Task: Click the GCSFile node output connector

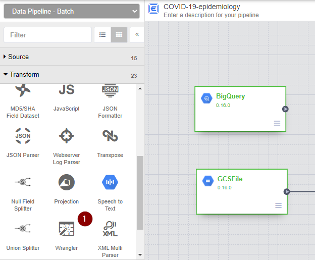Action: pos(287,192)
